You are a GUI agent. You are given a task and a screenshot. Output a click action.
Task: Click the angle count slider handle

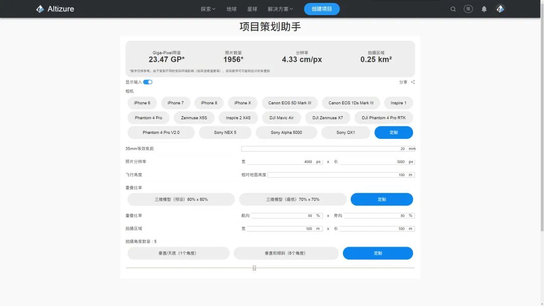pos(254,268)
